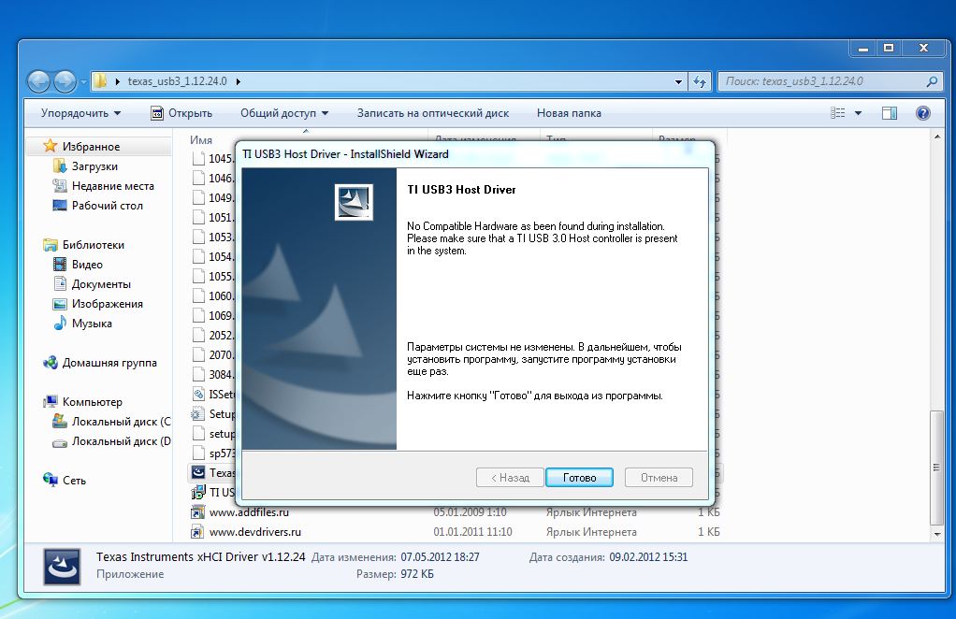
Task: Open the Упорядочить dropdown menu
Action: (80, 113)
